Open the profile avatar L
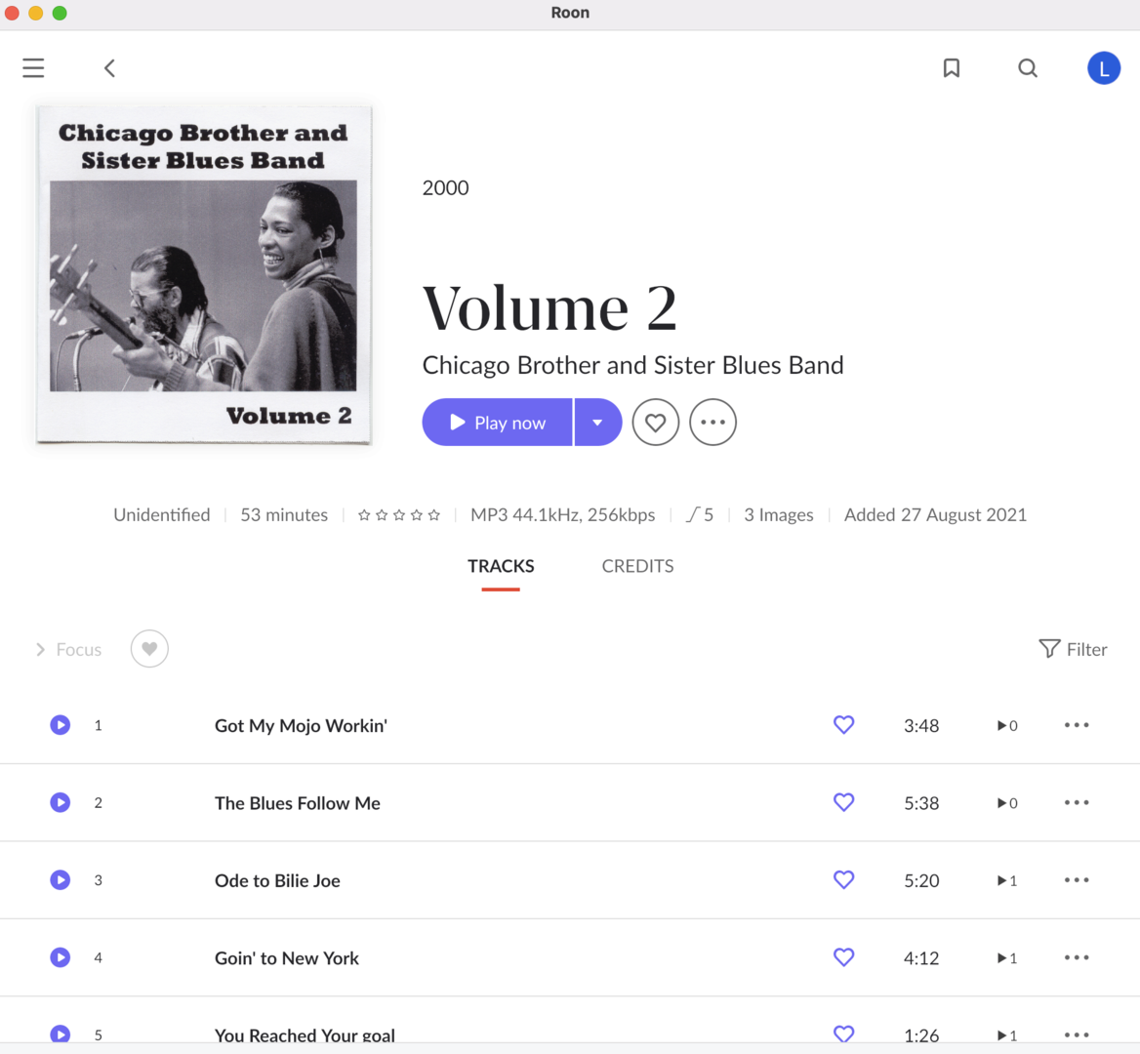 point(1104,68)
